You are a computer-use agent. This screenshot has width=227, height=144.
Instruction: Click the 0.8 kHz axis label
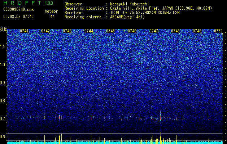[3, 101]
